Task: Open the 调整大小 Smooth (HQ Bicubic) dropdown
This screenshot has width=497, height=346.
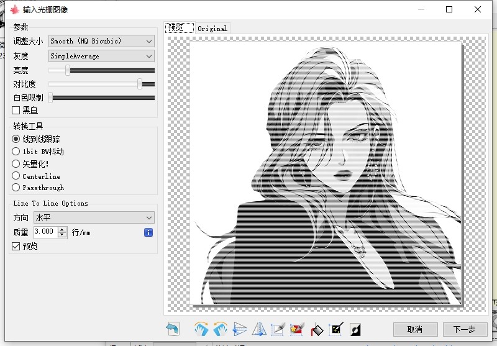Action: 101,41
